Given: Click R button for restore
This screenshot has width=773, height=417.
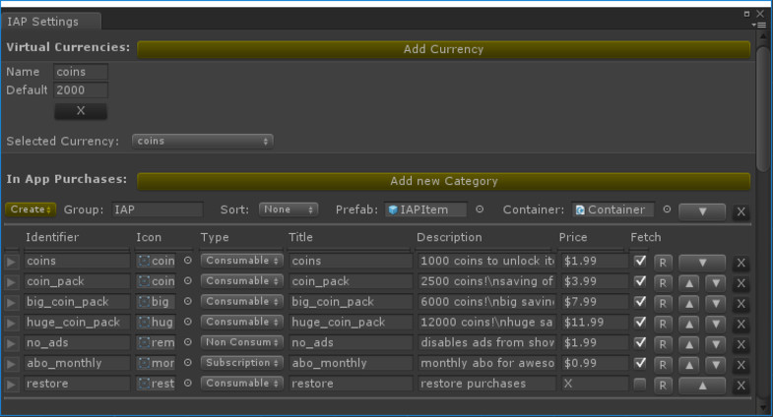Looking at the screenshot, I should [663, 386].
